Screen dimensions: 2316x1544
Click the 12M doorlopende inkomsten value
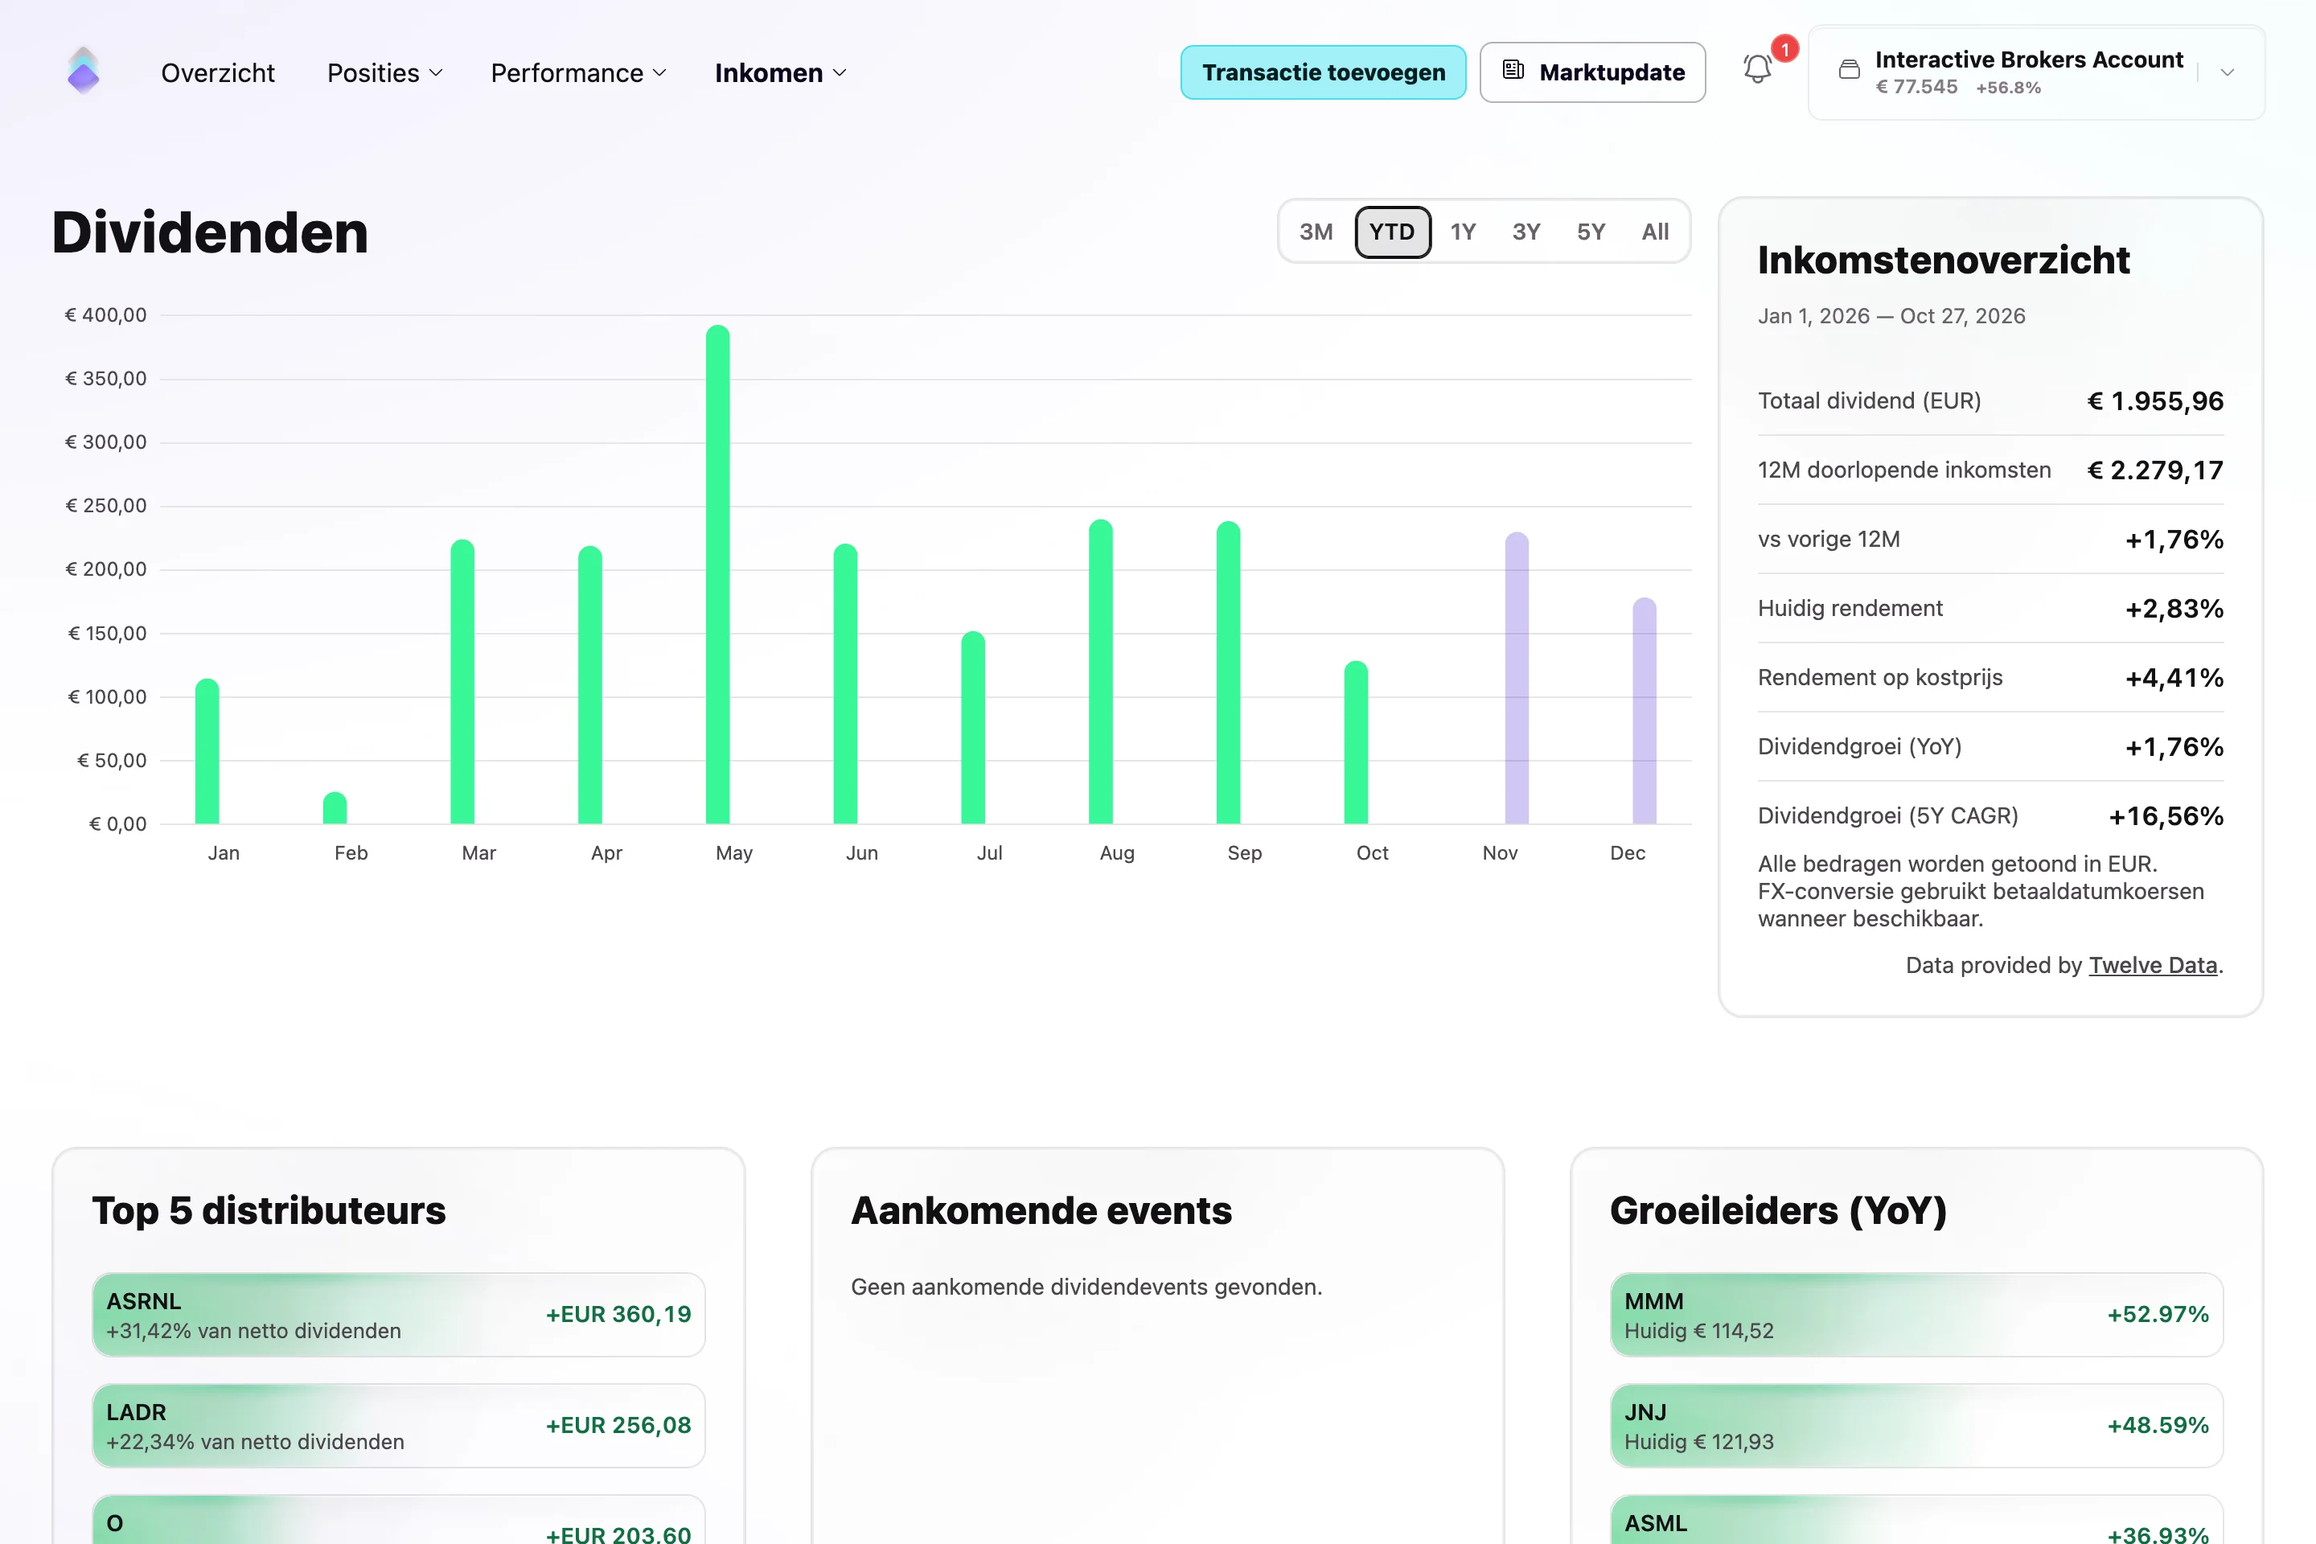[2154, 470]
